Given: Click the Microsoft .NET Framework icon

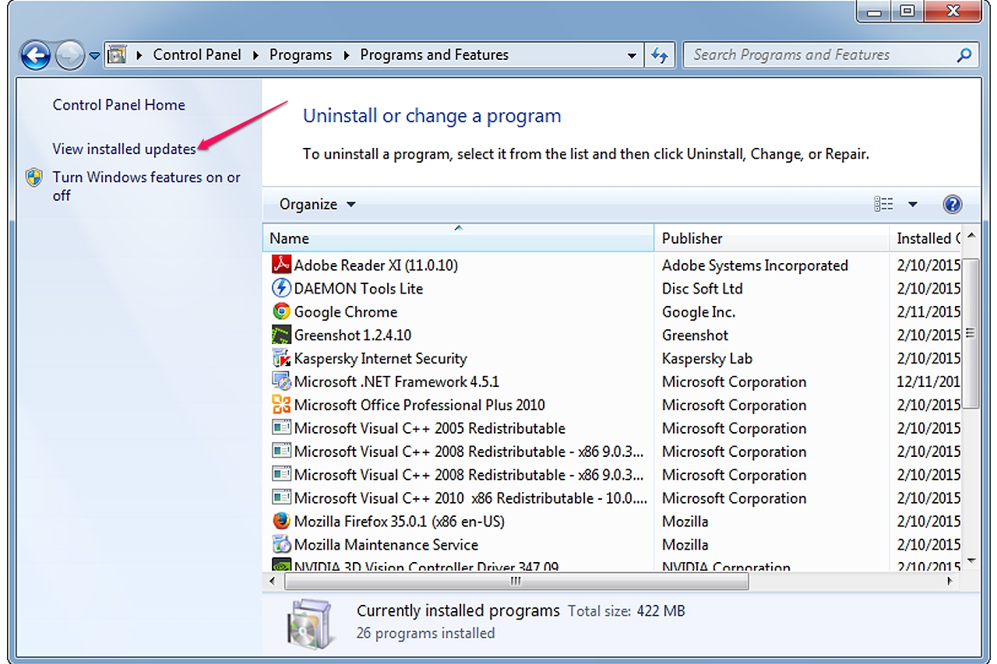Looking at the screenshot, I should click(281, 381).
